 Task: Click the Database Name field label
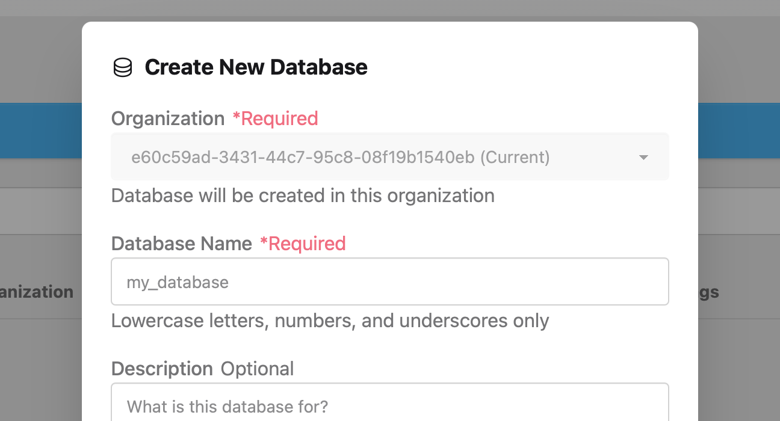click(x=182, y=244)
